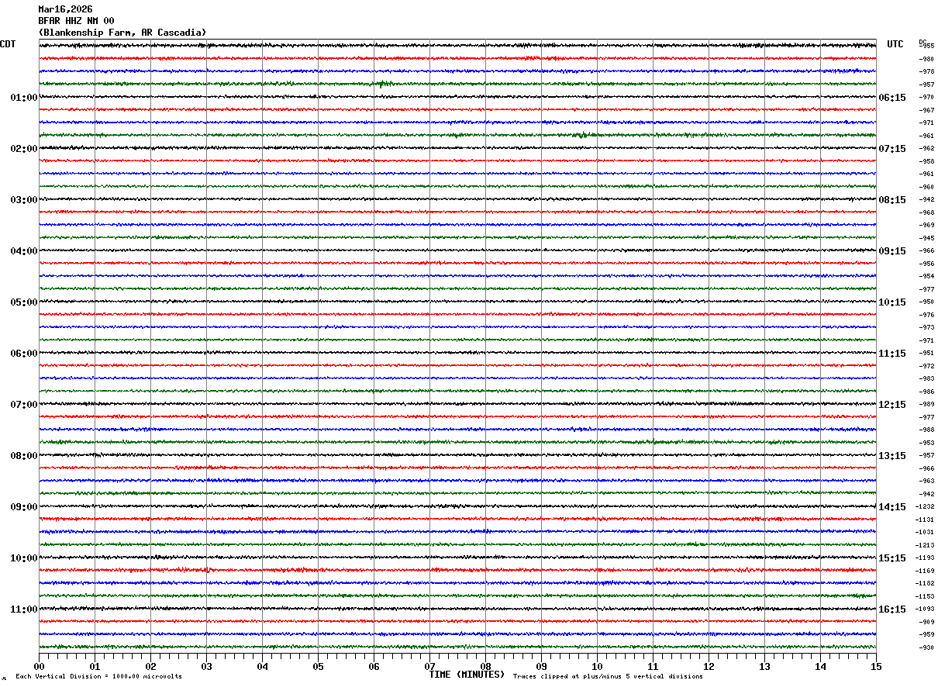938x687 pixels.
Task: Select DC offset value '-1031'
Action: click(x=925, y=532)
